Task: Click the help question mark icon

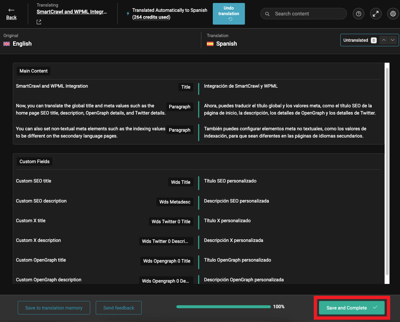Action: point(358,13)
